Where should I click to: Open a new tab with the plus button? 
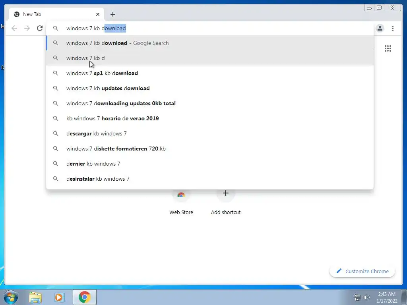tap(112, 14)
